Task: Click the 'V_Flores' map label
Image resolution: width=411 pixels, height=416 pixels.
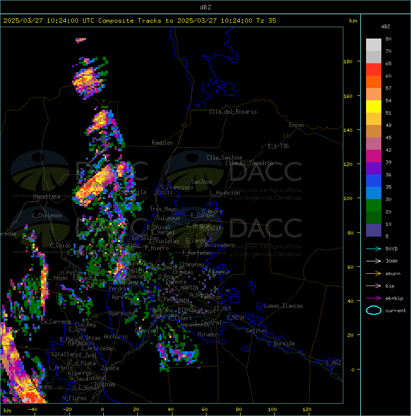Action: point(75,398)
